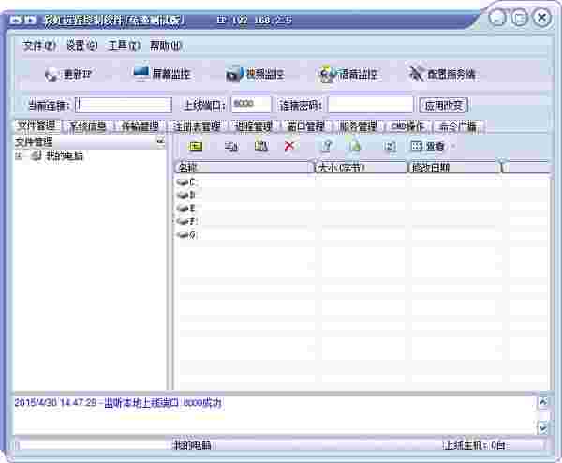Sort by the 修改日期 column header
The image size is (562, 463).
(x=455, y=168)
